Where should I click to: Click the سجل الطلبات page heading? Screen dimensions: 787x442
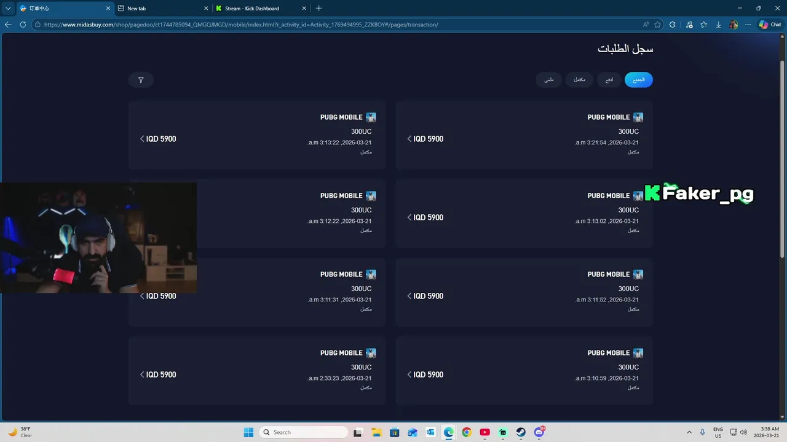tap(625, 48)
